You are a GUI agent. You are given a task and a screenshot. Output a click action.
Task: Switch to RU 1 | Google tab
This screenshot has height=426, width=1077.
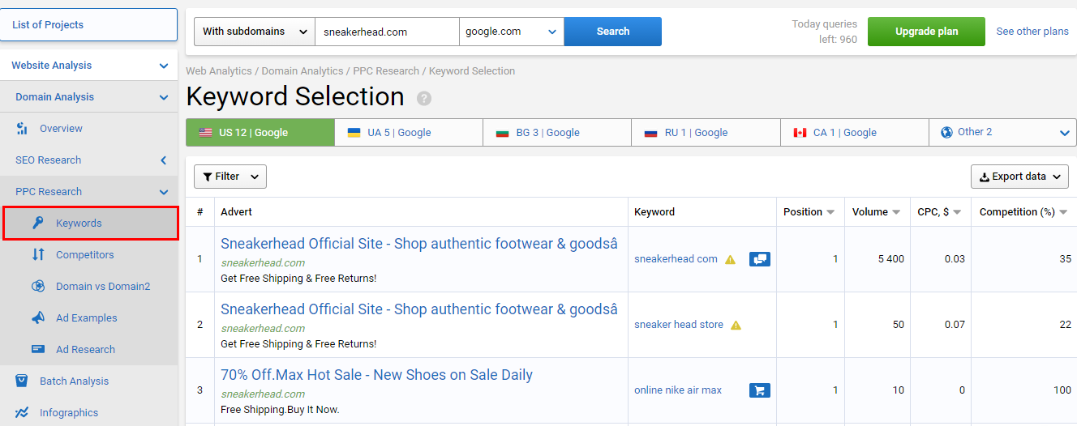click(706, 133)
